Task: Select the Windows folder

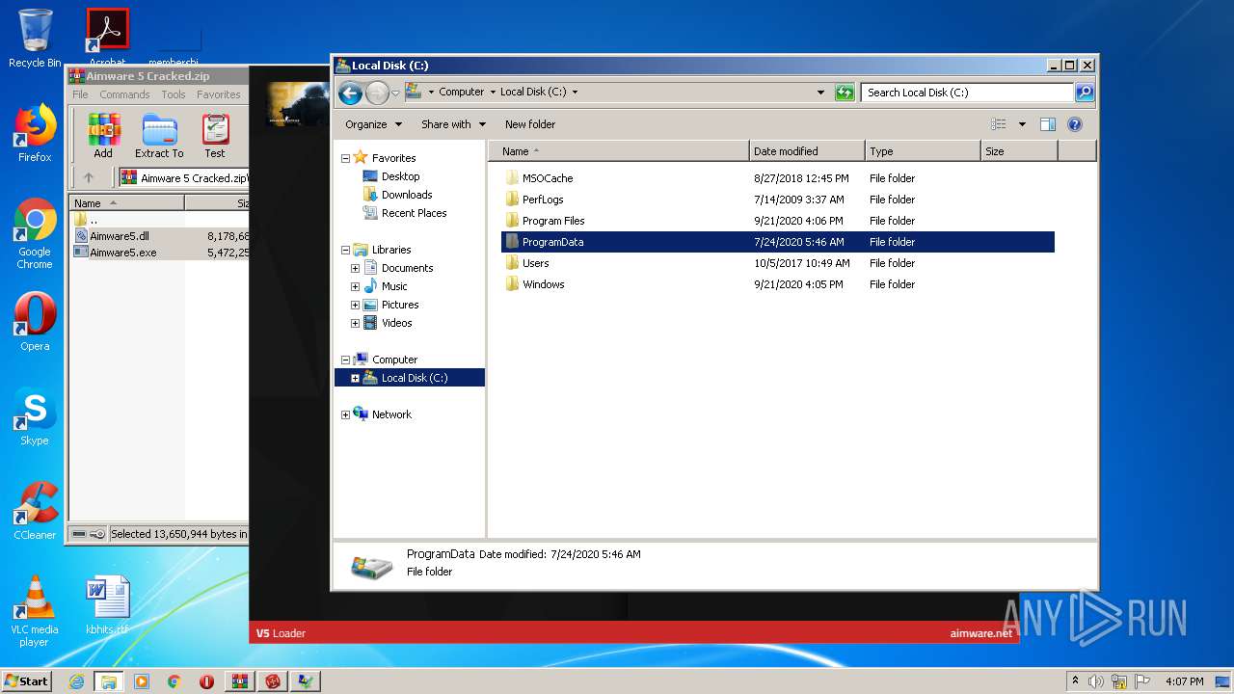Action: pos(543,284)
